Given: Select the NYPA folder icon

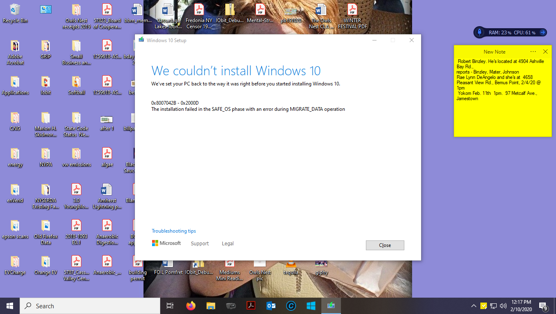Looking at the screenshot, I should pos(46,157).
